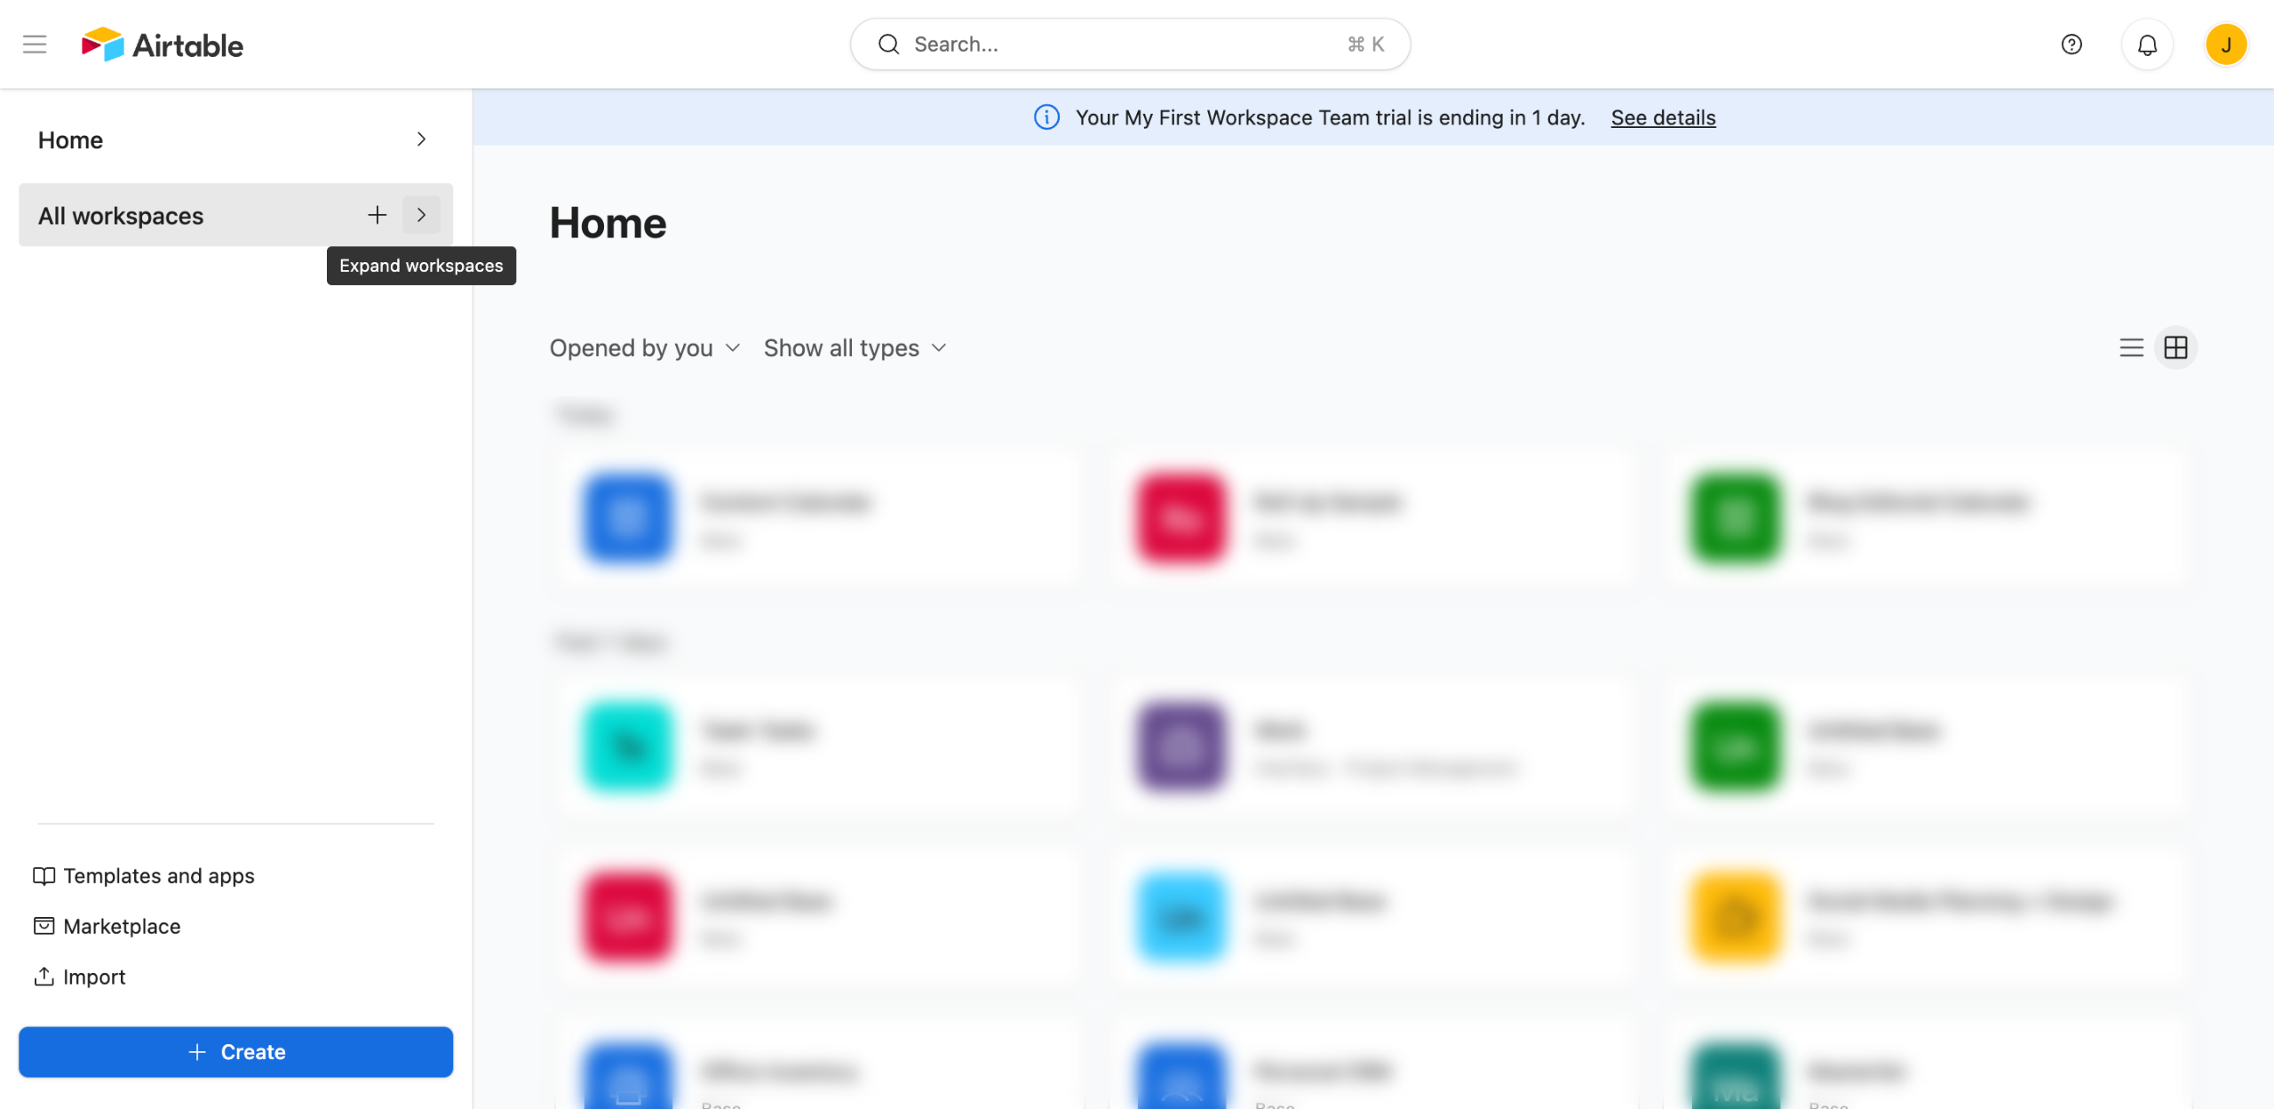
Task: Click the blurred blue base icon thumbnail
Action: click(627, 518)
